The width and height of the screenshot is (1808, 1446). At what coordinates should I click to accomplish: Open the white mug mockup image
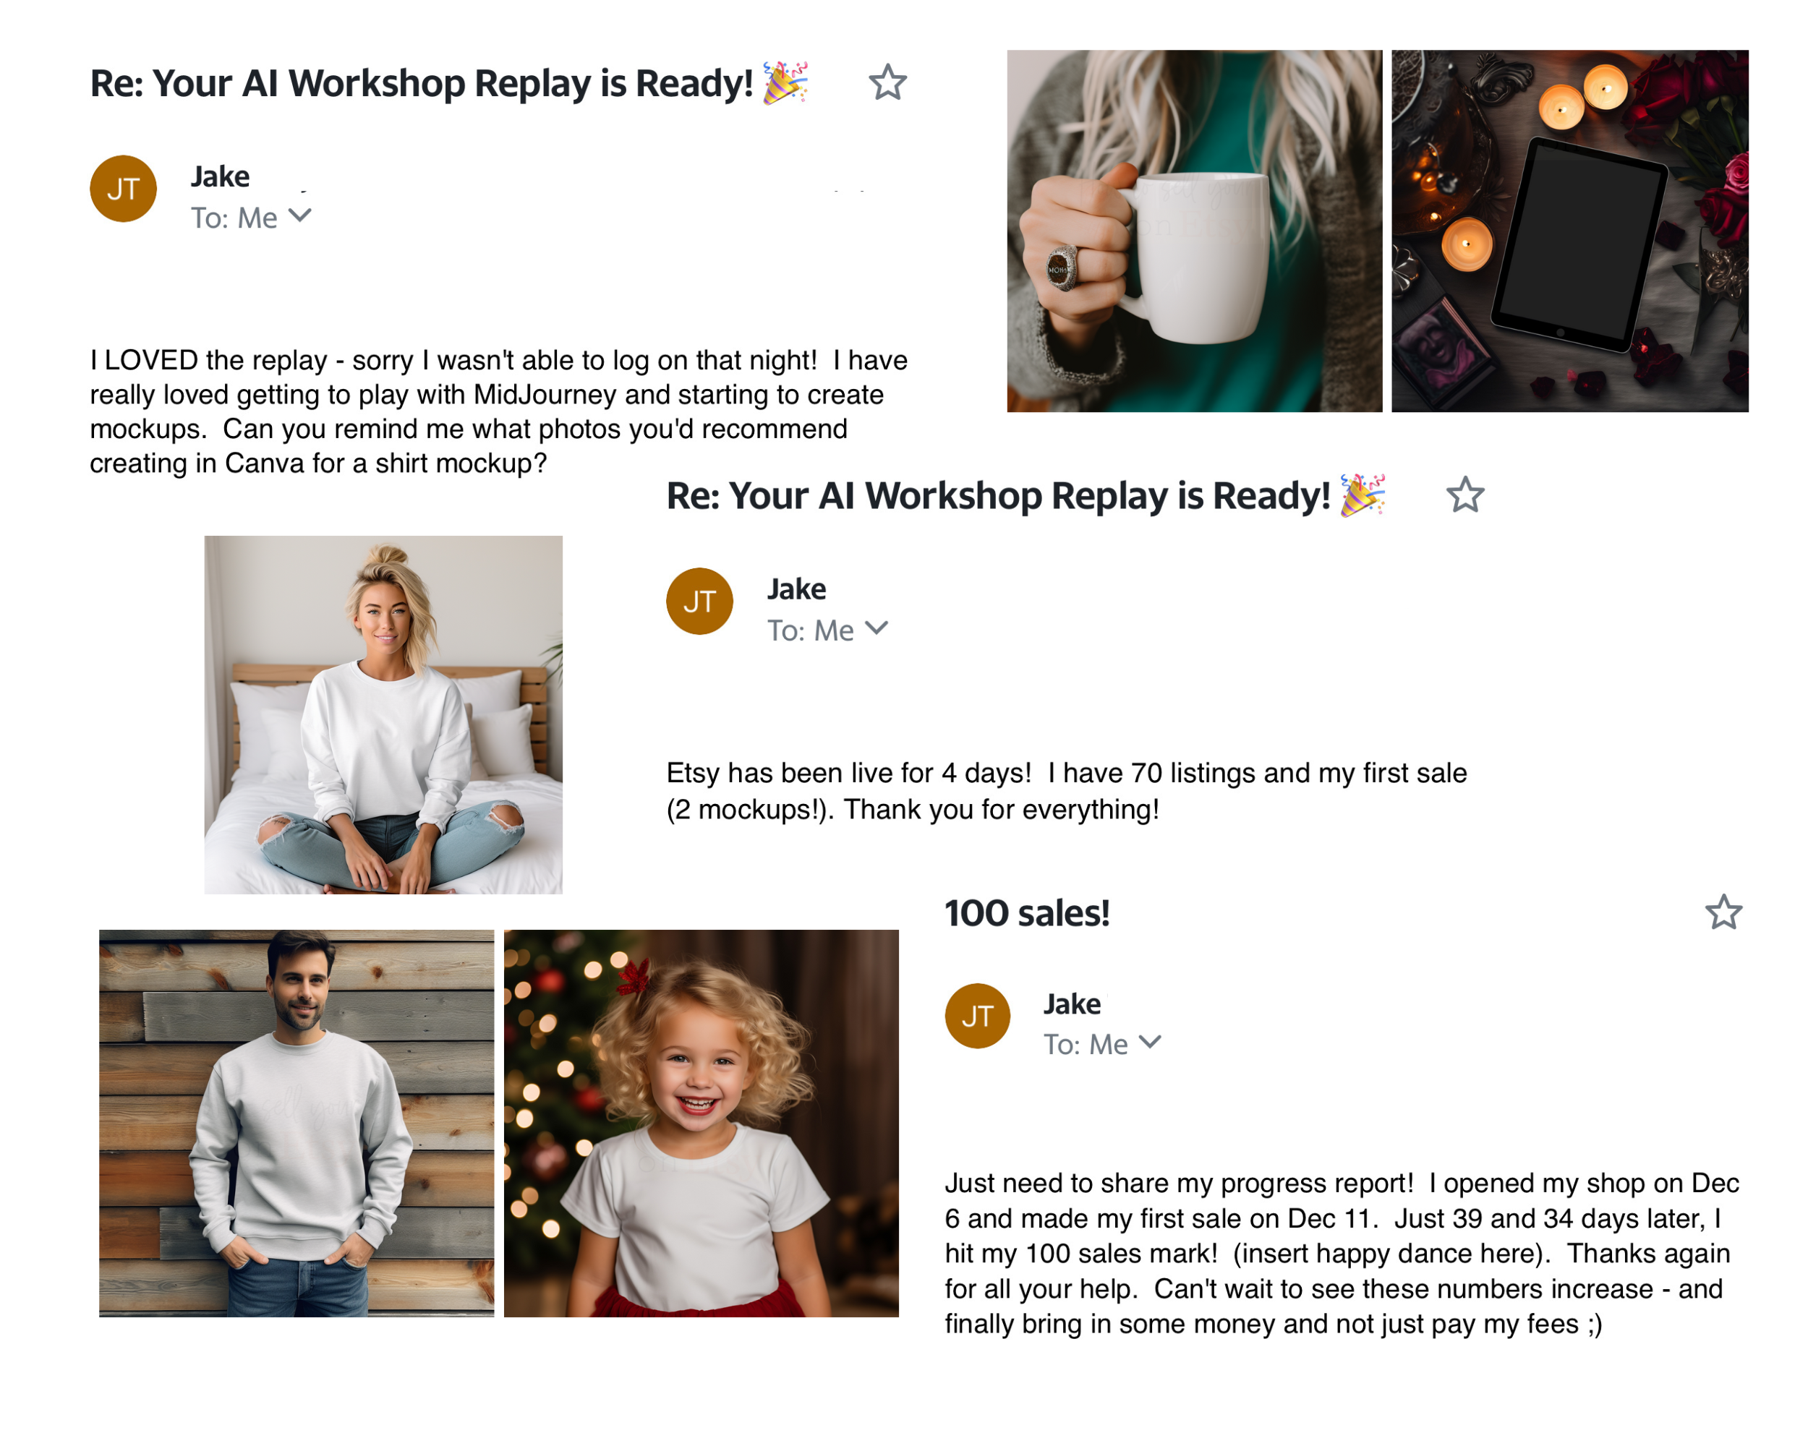click(1194, 231)
